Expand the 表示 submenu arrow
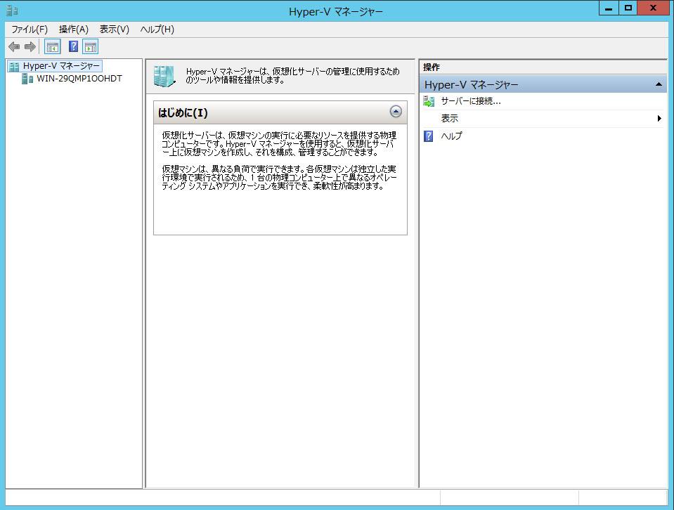 659,119
